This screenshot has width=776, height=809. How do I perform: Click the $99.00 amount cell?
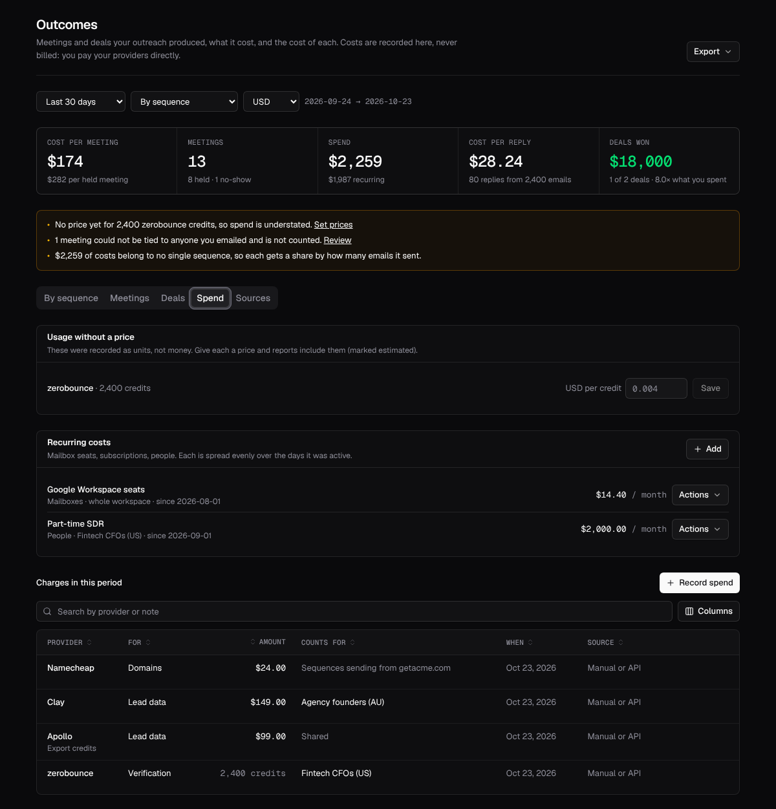[270, 737]
